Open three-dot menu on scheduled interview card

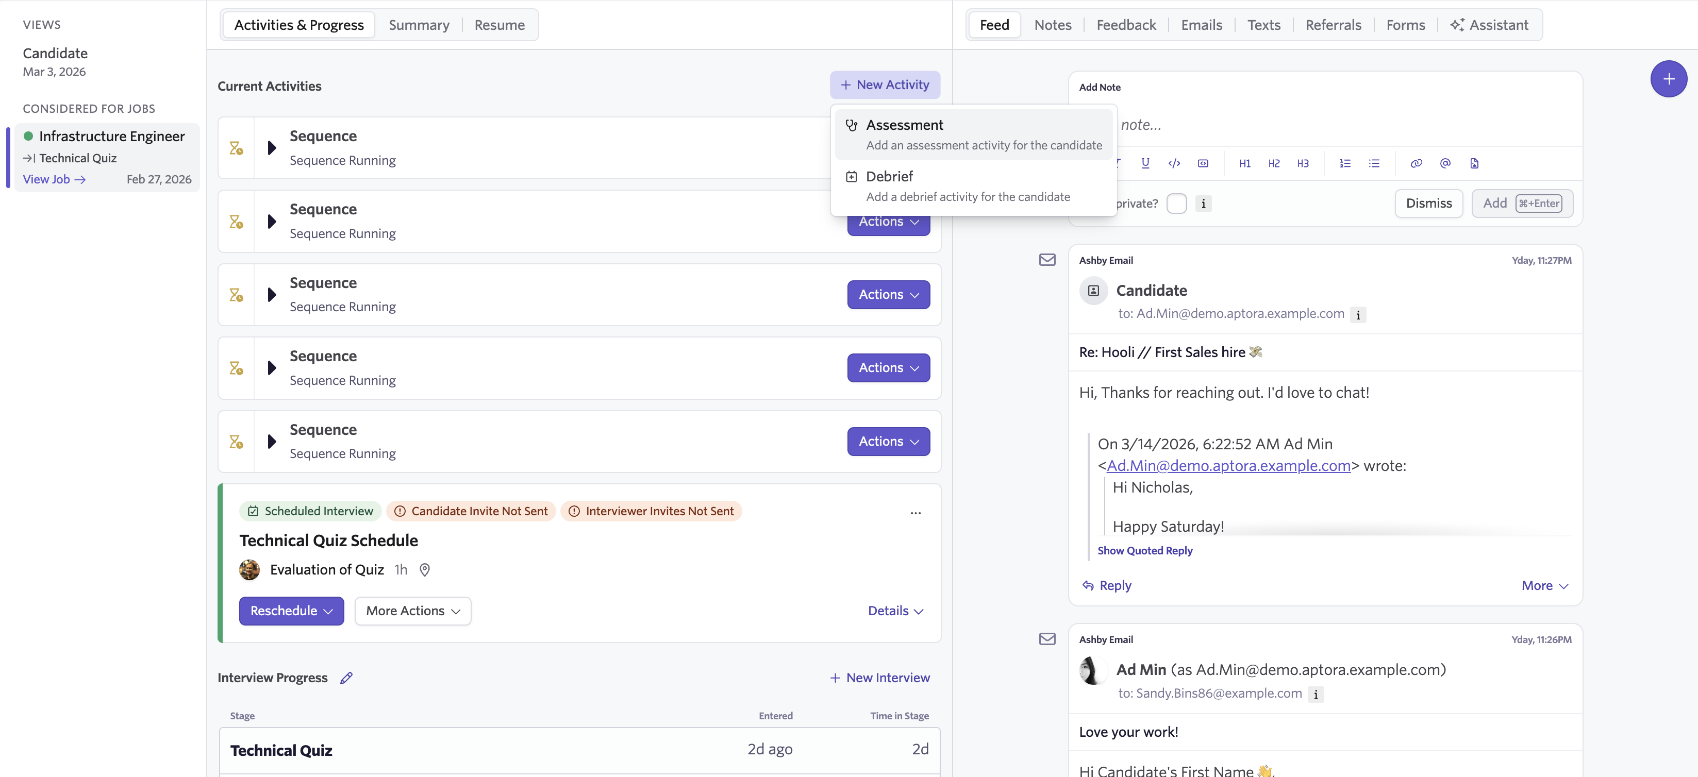tap(915, 513)
